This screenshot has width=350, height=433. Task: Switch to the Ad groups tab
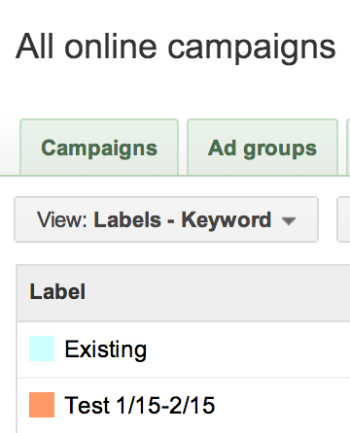click(x=262, y=148)
